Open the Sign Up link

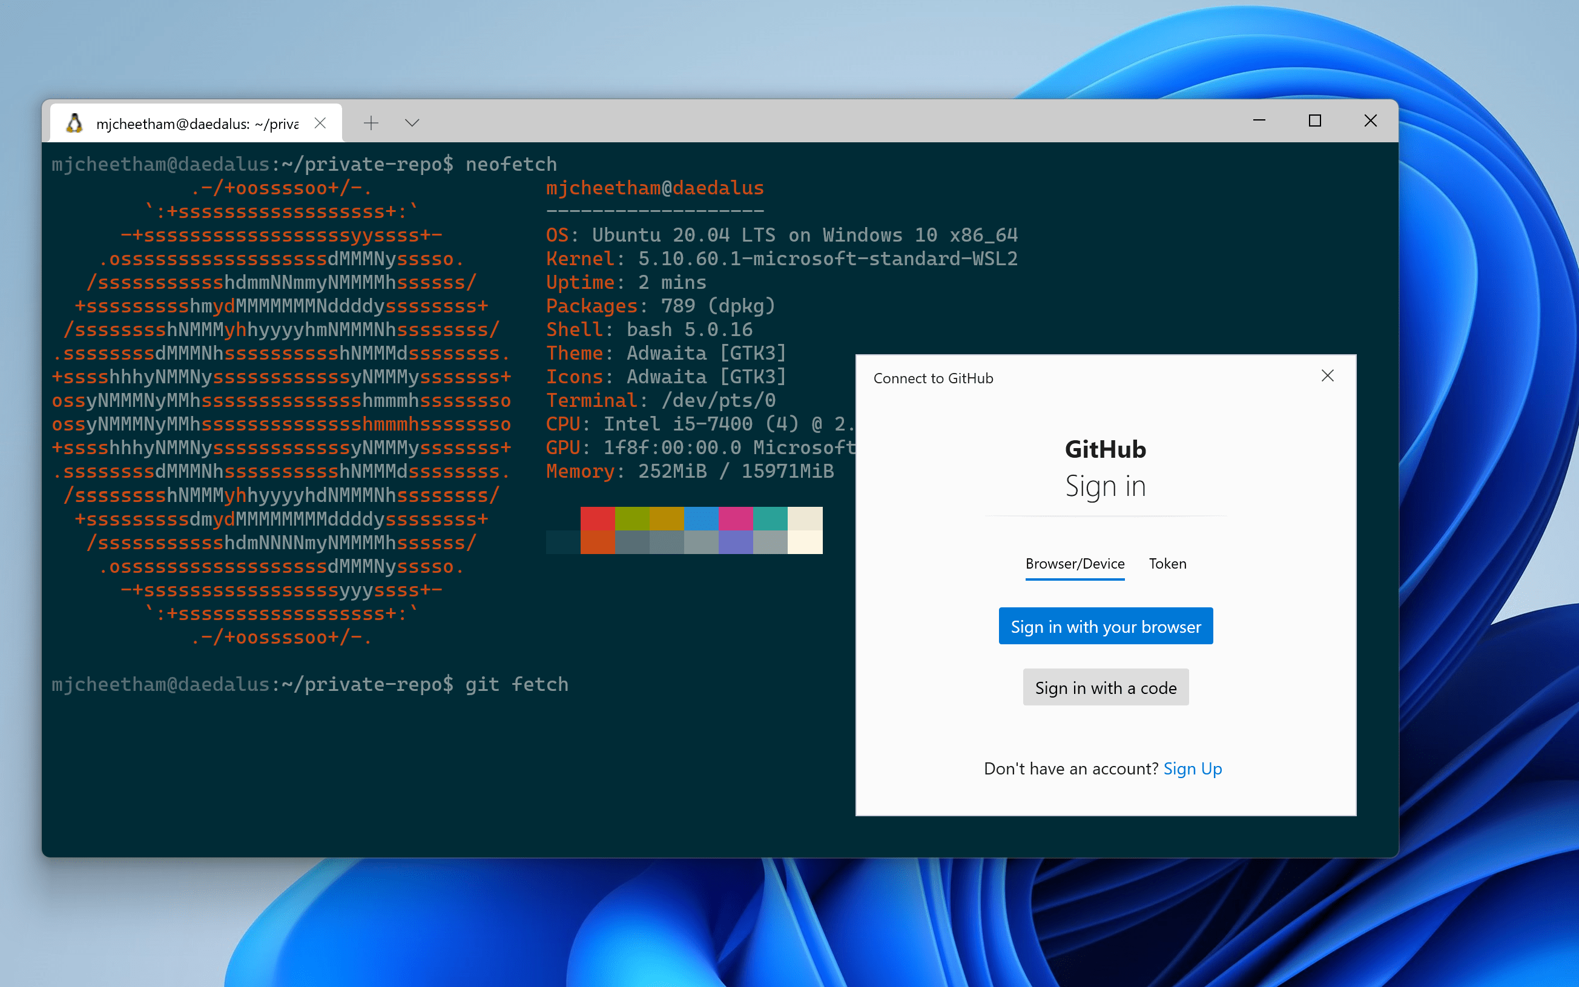(x=1193, y=768)
